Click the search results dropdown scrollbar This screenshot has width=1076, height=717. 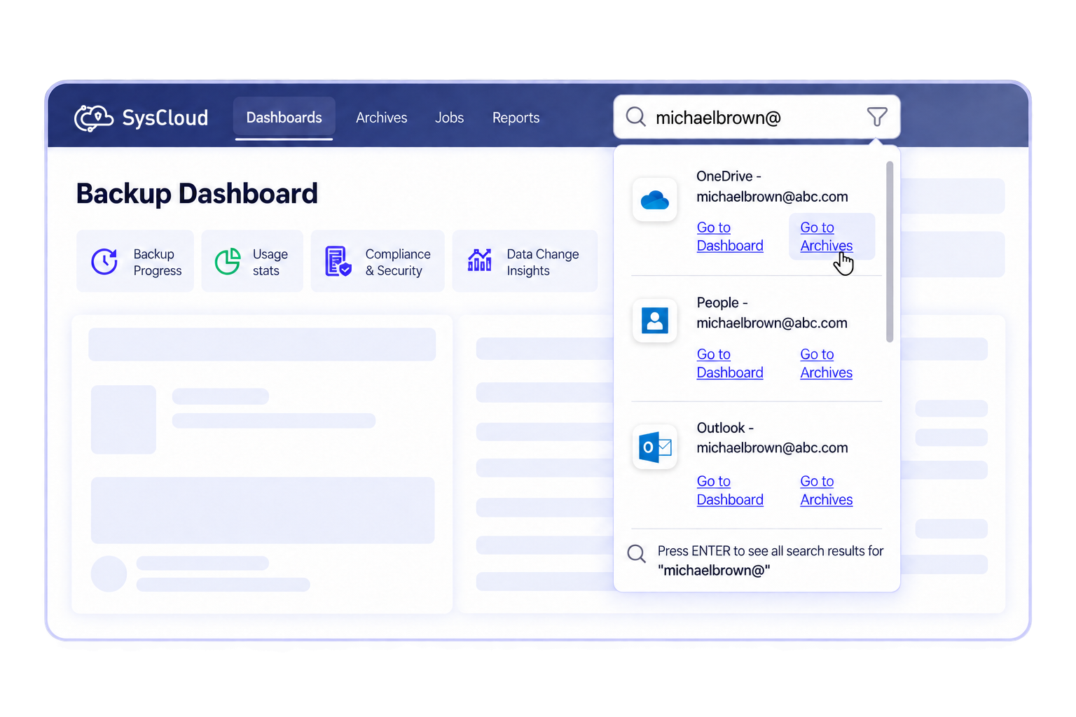click(x=890, y=252)
